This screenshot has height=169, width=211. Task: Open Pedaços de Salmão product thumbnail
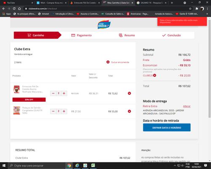click(16, 110)
